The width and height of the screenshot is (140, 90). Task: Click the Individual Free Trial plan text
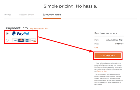click(x=114, y=40)
